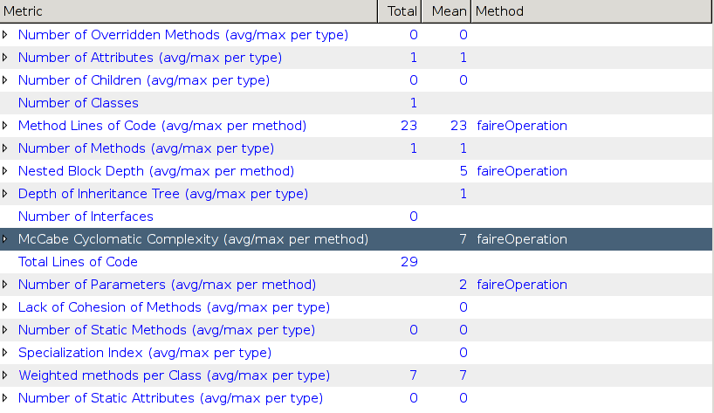
Task: Expand Lack of Cohesion of Methods
Action: click(x=5, y=307)
